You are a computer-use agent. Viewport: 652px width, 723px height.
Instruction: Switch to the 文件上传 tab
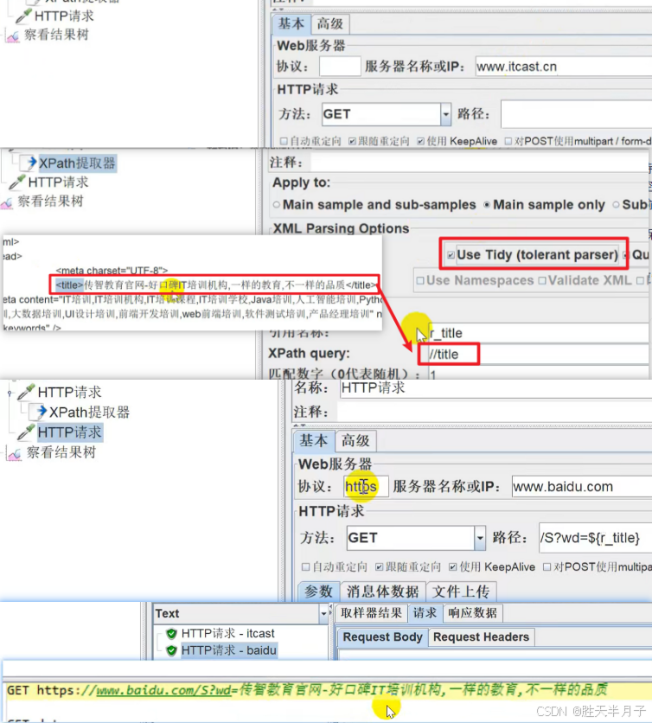(461, 592)
